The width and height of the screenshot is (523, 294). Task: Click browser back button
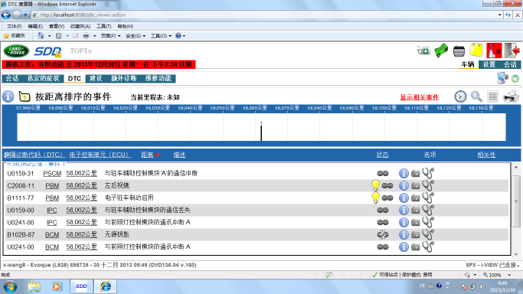click(6, 15)
